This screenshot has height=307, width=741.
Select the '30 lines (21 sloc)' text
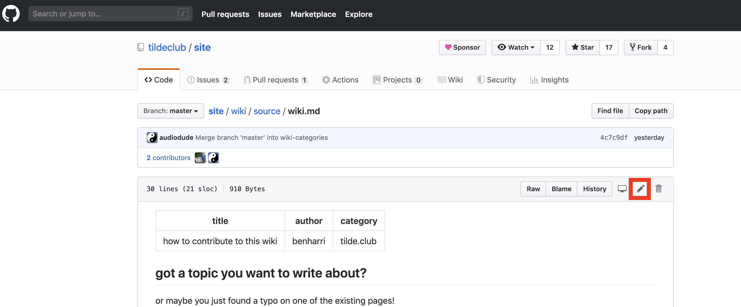pyautogui.click(x=182, y=189)
